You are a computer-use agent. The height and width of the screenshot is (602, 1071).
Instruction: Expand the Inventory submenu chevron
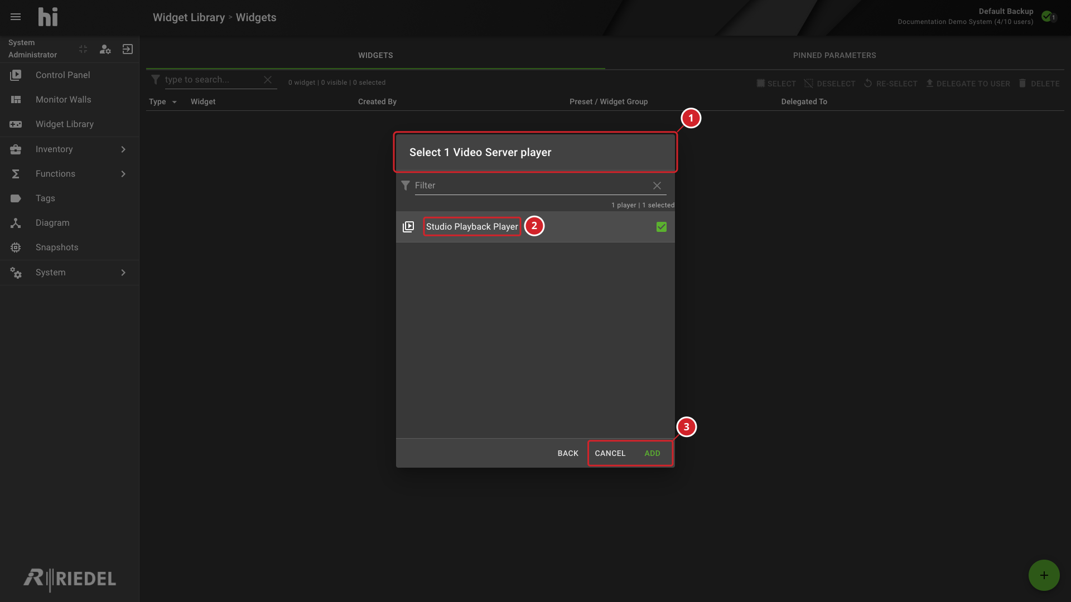pos(123,149)
